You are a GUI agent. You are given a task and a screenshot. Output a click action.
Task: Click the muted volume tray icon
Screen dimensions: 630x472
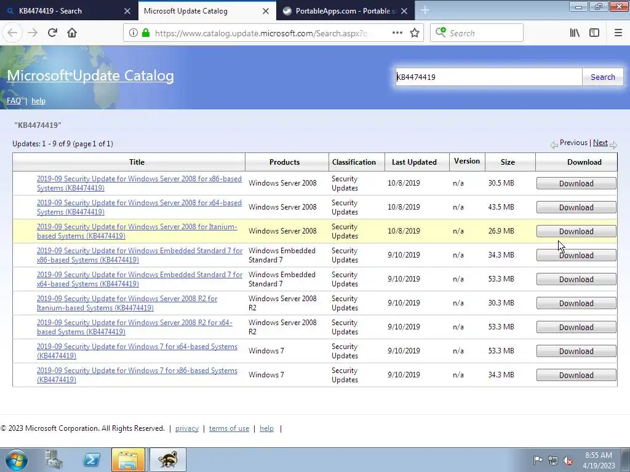point(568,460)
